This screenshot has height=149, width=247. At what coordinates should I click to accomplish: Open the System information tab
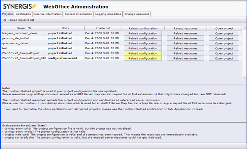(x=78, y=14)
